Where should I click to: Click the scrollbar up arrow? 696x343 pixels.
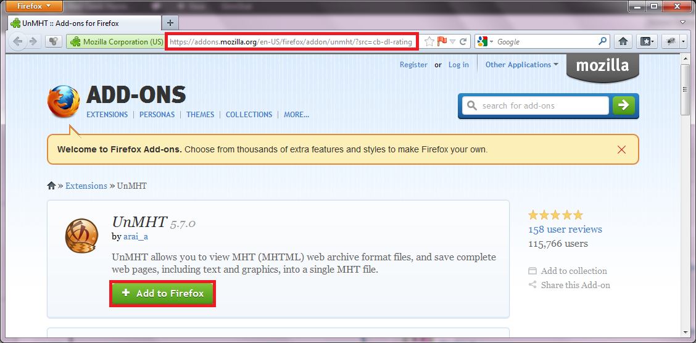coord(685,59)
